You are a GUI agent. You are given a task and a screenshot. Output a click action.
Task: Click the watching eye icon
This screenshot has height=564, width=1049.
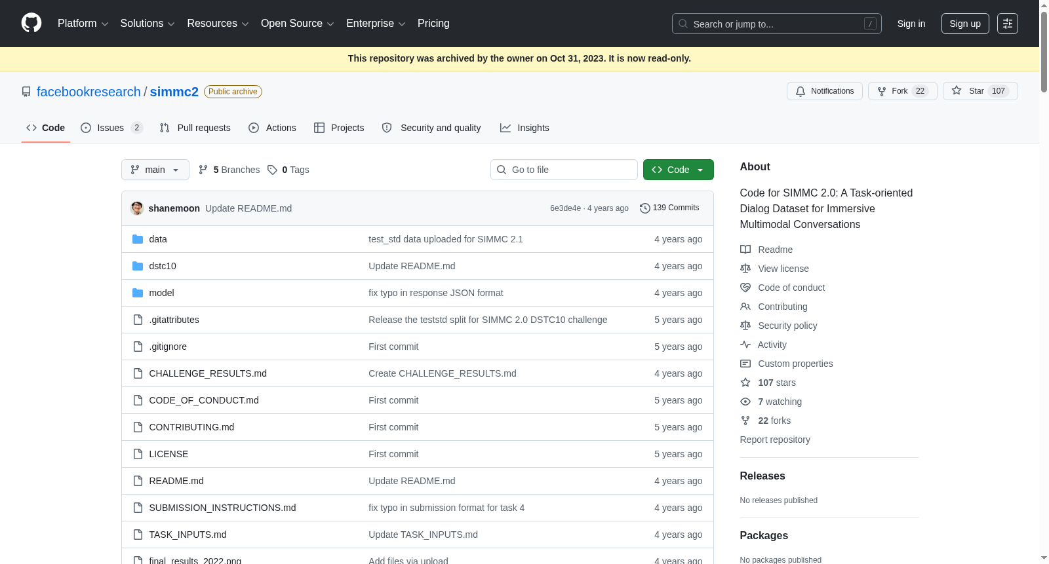pos(745,402)
